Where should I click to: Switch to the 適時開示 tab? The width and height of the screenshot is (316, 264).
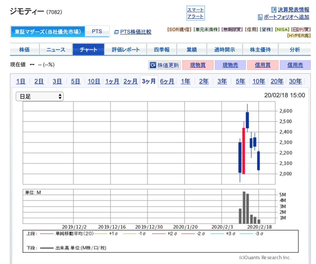click(225, 50)
